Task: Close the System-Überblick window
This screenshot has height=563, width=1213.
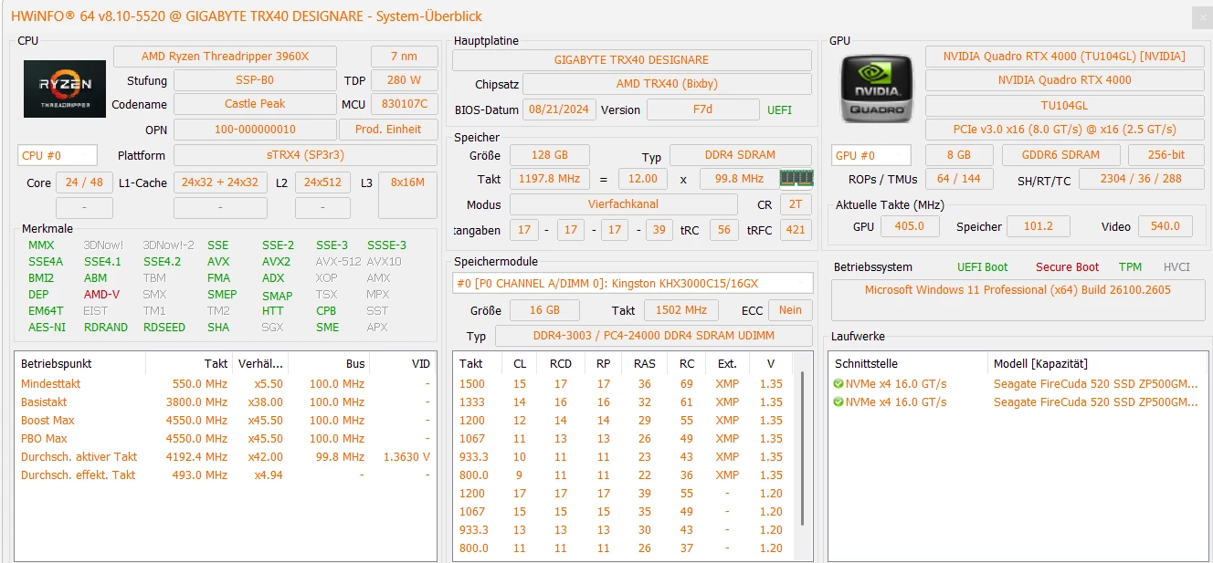Action: [x=1200, y=16]
